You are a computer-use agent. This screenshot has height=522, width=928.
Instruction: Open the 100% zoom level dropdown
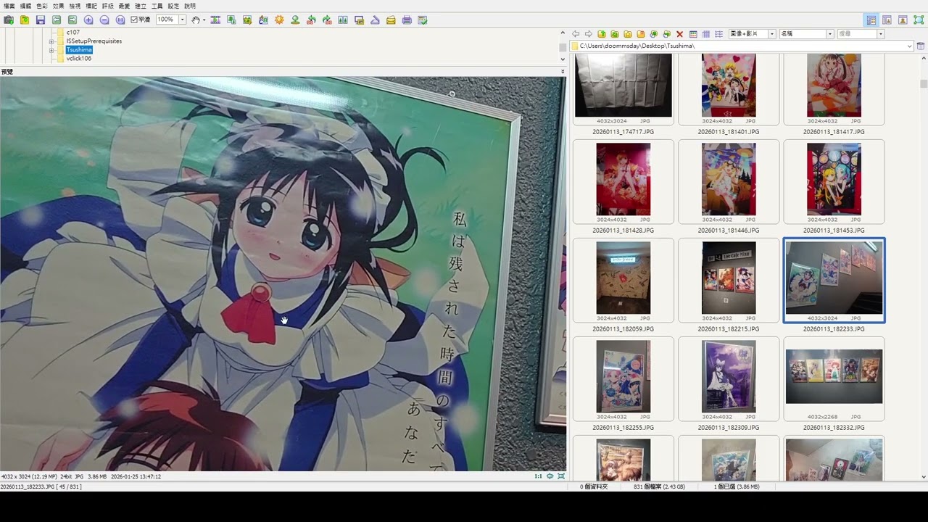pyautogui.click(x=182, y=20)
